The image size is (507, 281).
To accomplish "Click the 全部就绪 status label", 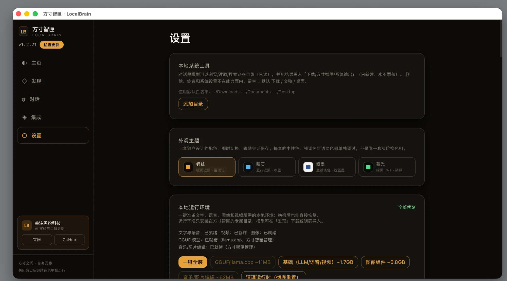I will [x=407, y=207].
